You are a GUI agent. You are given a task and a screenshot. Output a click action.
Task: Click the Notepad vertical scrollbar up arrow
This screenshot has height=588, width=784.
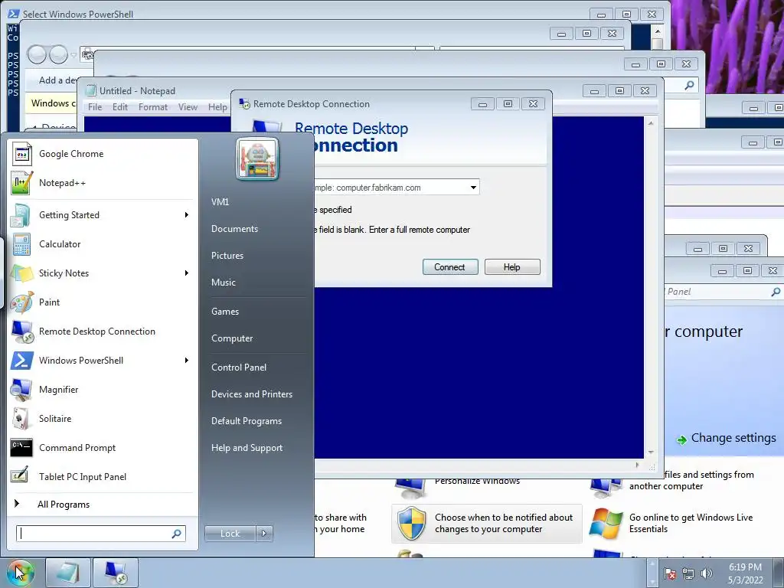pyautogui.click(x=651, y=123)
